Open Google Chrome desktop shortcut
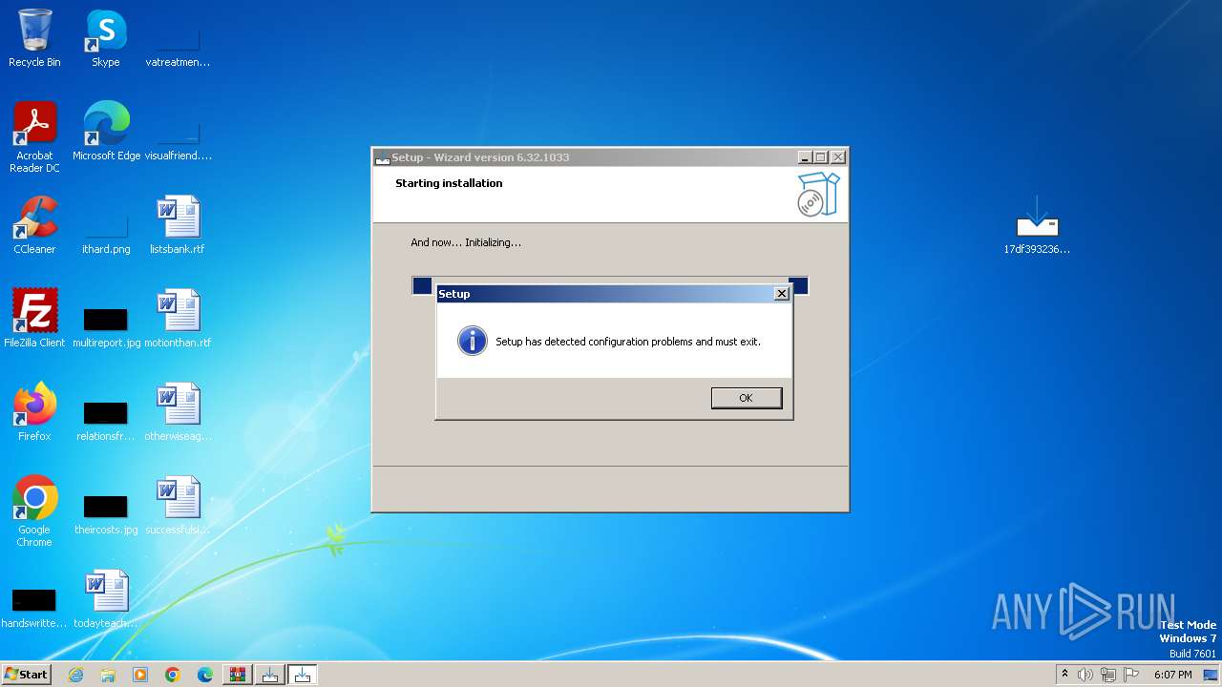Screen dimensions: 1222x687 pyautogui.click(x=34, y=512)
